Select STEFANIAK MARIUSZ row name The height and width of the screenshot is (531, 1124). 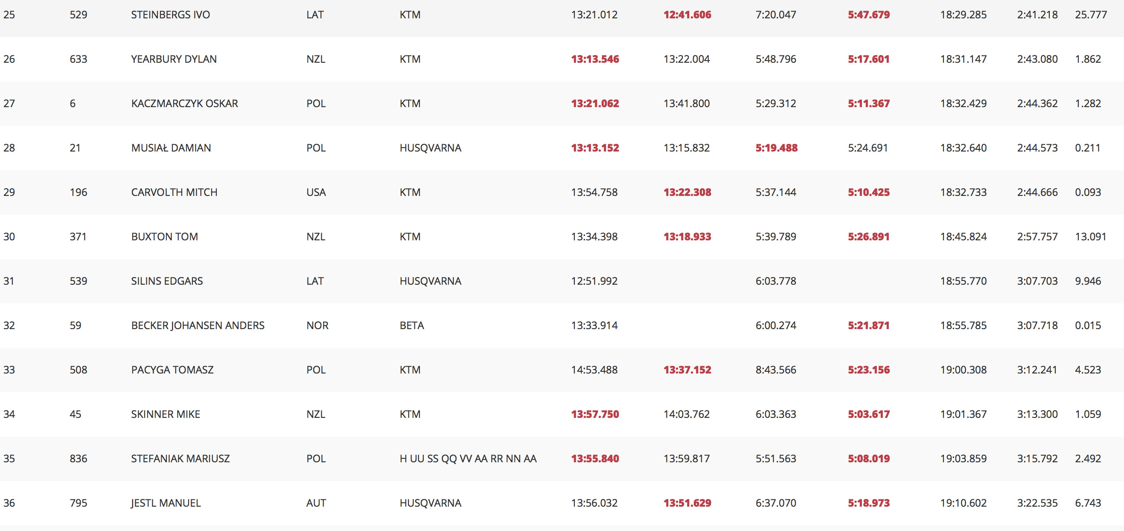point(180,459)
